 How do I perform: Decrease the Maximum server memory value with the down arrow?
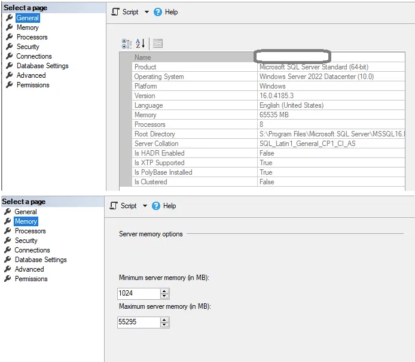point(164,326)
